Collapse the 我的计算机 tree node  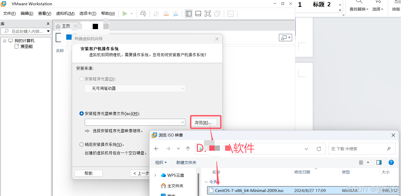[5, 41]
